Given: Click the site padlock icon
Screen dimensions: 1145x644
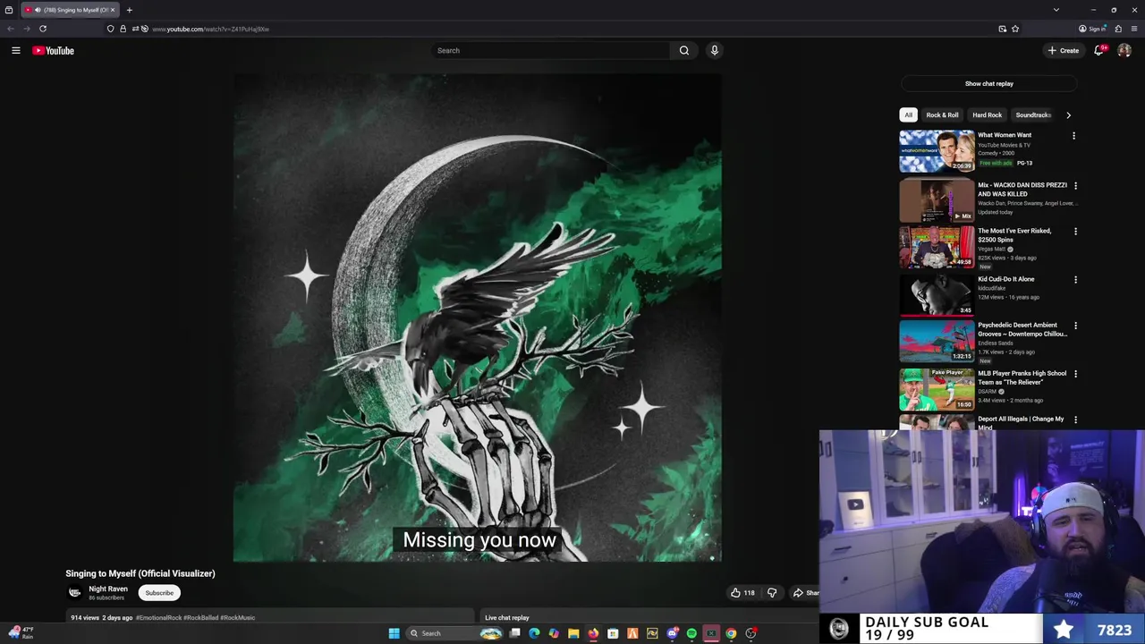Looking at the screenshot, I should pos(123,29).
